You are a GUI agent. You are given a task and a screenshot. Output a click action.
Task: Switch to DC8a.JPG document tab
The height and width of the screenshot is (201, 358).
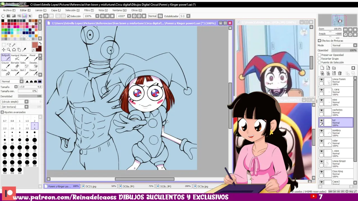click(136, 186)
